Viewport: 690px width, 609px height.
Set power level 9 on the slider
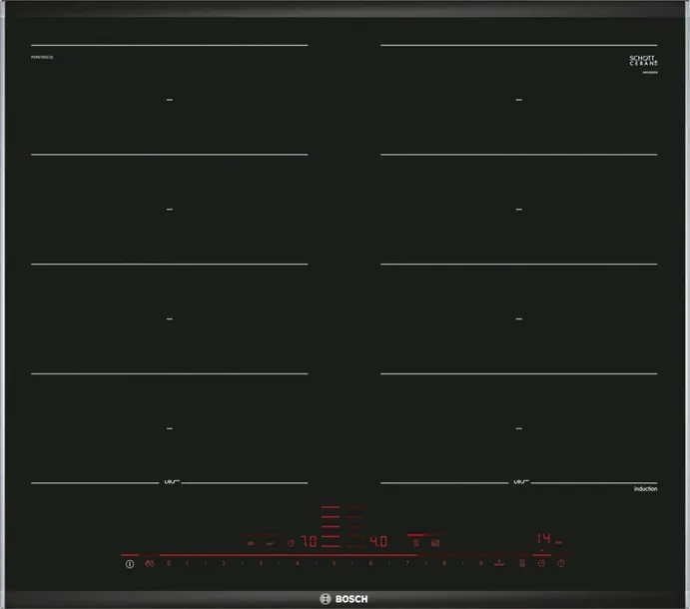click(x=480, y=564)
